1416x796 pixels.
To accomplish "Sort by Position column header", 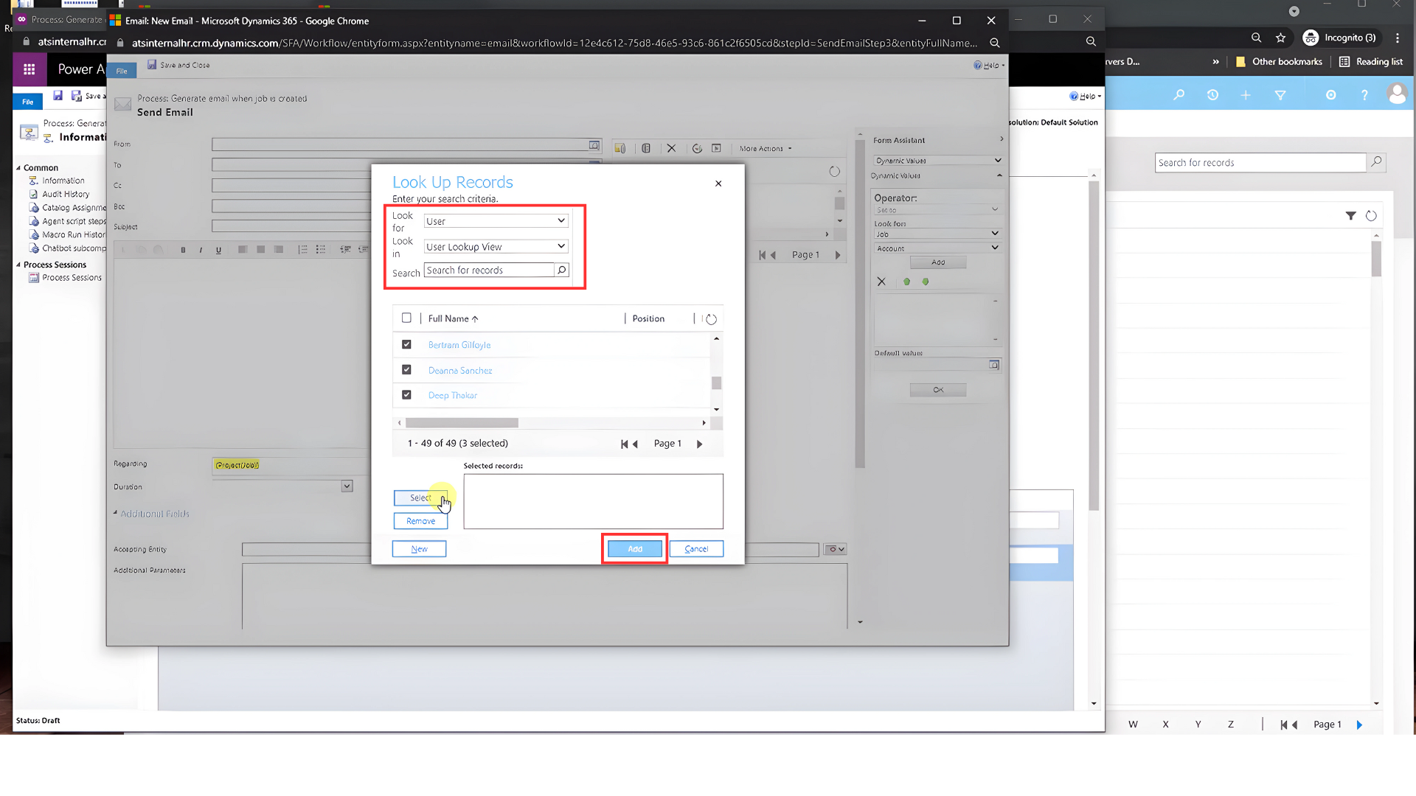I will (648, 318).
